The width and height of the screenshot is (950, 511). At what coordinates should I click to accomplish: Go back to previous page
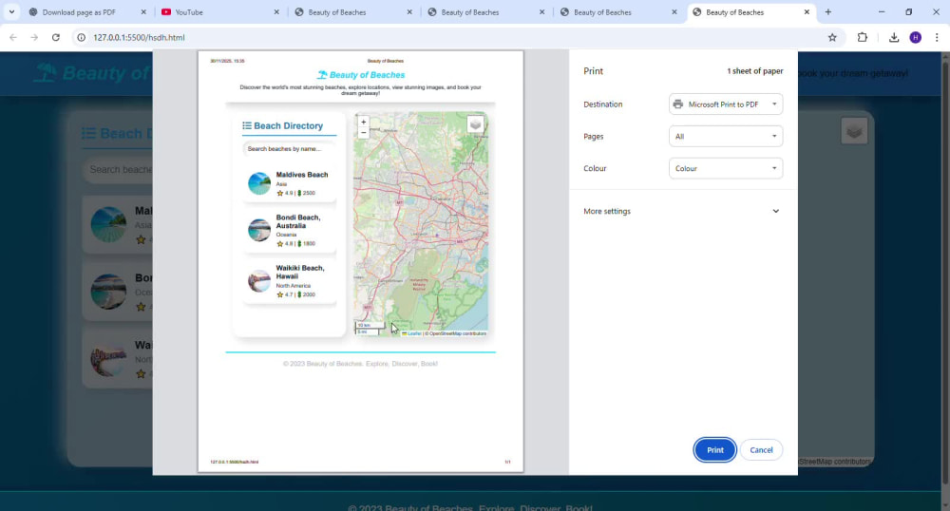[13, 38]
